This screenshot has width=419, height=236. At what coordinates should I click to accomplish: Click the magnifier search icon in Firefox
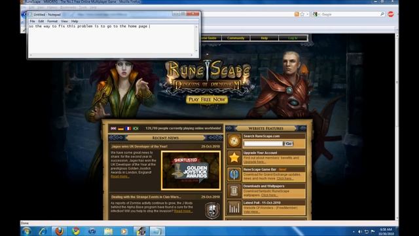[382, 14]
